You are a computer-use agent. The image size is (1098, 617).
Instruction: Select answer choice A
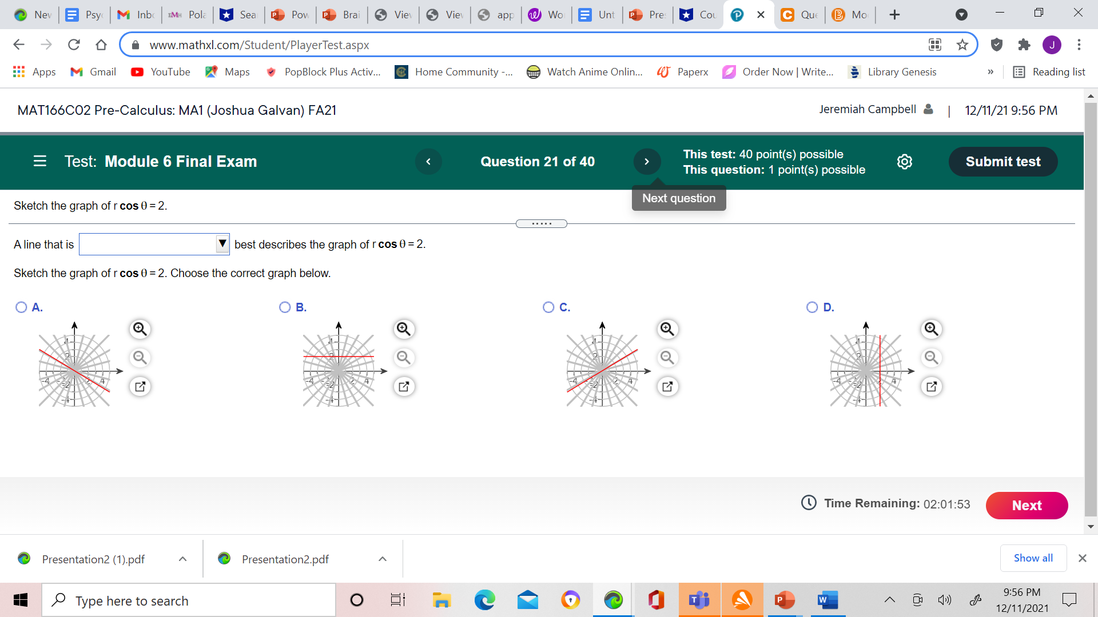click(x=21, y=307)
